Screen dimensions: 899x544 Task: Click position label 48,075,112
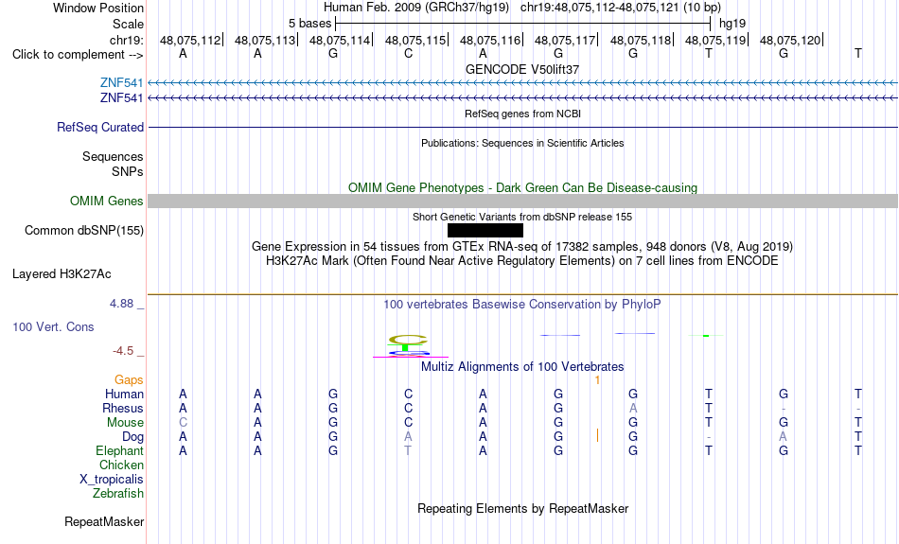coord(190,40)
